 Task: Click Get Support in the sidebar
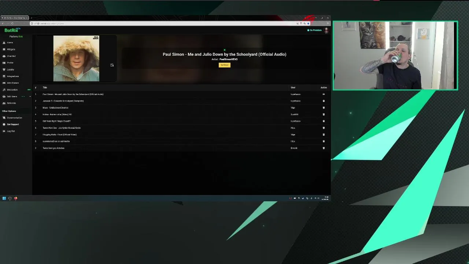[x=12, y=124]
